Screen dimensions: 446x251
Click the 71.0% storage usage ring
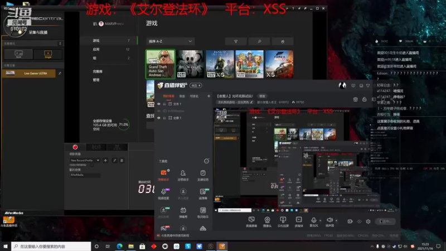click(x=124, y=124)
